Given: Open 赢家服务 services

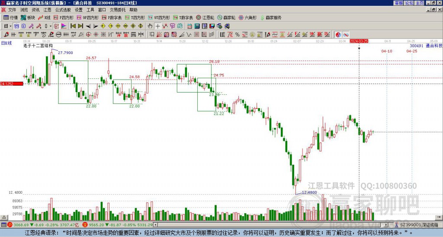Looking at the screenshot, I should (x=271, y=17).
